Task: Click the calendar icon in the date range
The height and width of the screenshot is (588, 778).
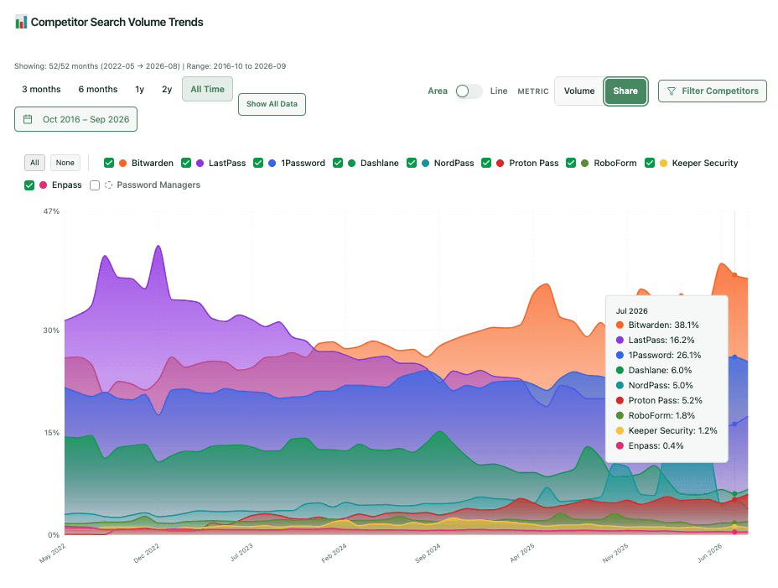Action: [28, 119]
